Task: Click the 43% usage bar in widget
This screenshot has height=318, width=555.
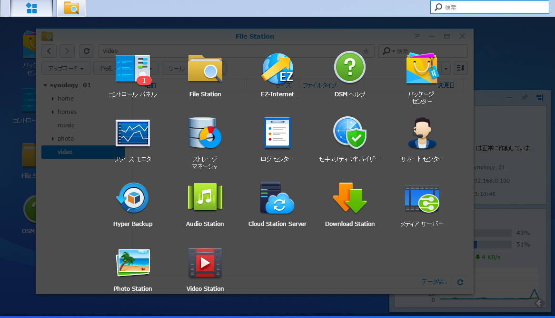Action: (x=493, y=233)
